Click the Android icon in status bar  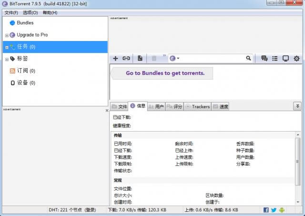(x=282, y=210)
